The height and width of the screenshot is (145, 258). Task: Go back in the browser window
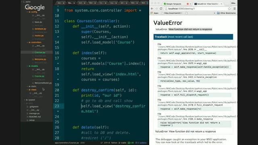point(152,8)
